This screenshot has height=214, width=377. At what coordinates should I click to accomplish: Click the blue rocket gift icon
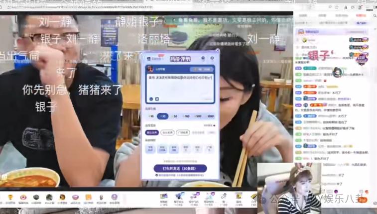pos(179,197)
